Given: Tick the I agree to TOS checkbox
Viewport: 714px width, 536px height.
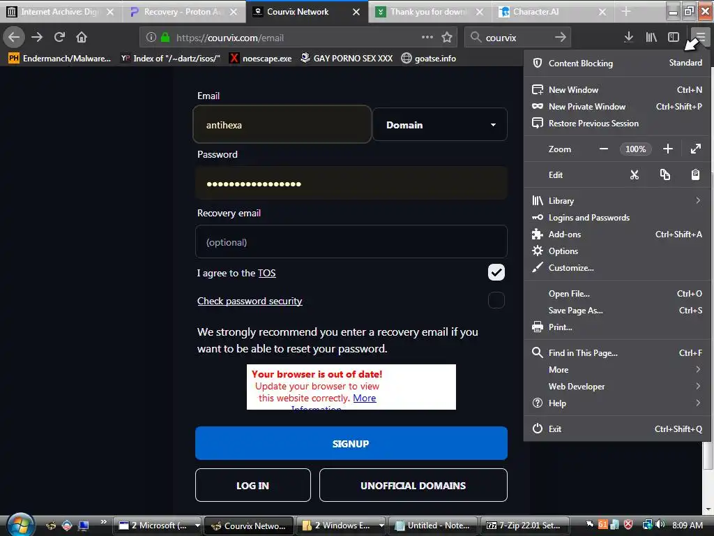Looking at the screenshot, I should tap(496, 273).
